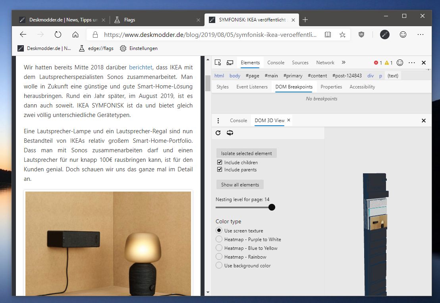Open the browser home page icon
Viewport: 440px width, 303px height.
pos(75,35)
